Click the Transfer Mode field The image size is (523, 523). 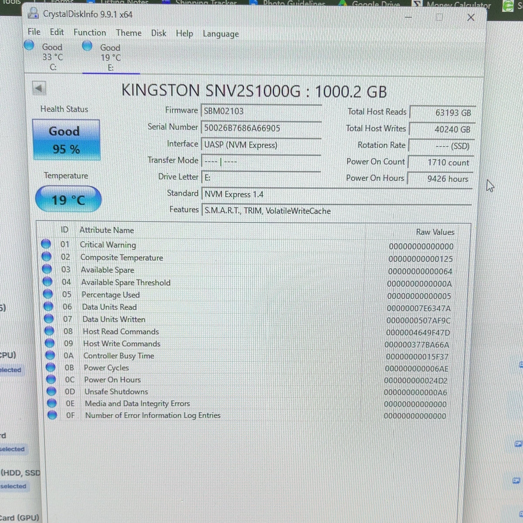(261, 162)
